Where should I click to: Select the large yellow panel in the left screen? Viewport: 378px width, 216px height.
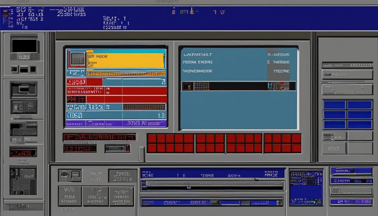(126, 60)
